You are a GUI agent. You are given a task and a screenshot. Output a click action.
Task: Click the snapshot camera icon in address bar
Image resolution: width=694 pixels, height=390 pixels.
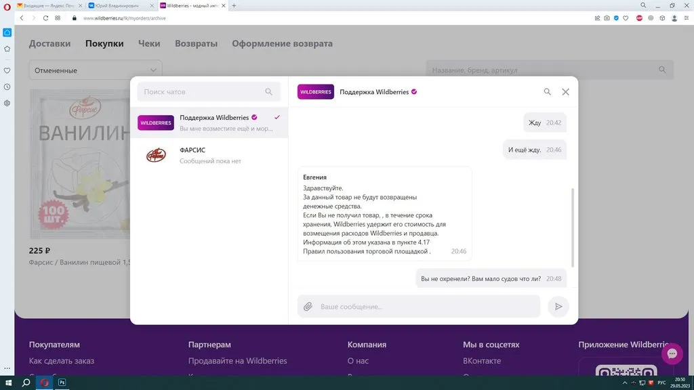coord(607,18)
